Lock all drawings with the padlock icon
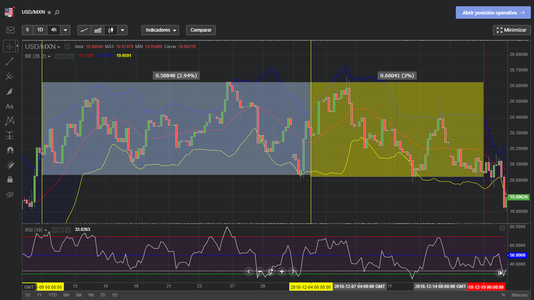Screen dimensions: 534x300 (x=10, y=179)
